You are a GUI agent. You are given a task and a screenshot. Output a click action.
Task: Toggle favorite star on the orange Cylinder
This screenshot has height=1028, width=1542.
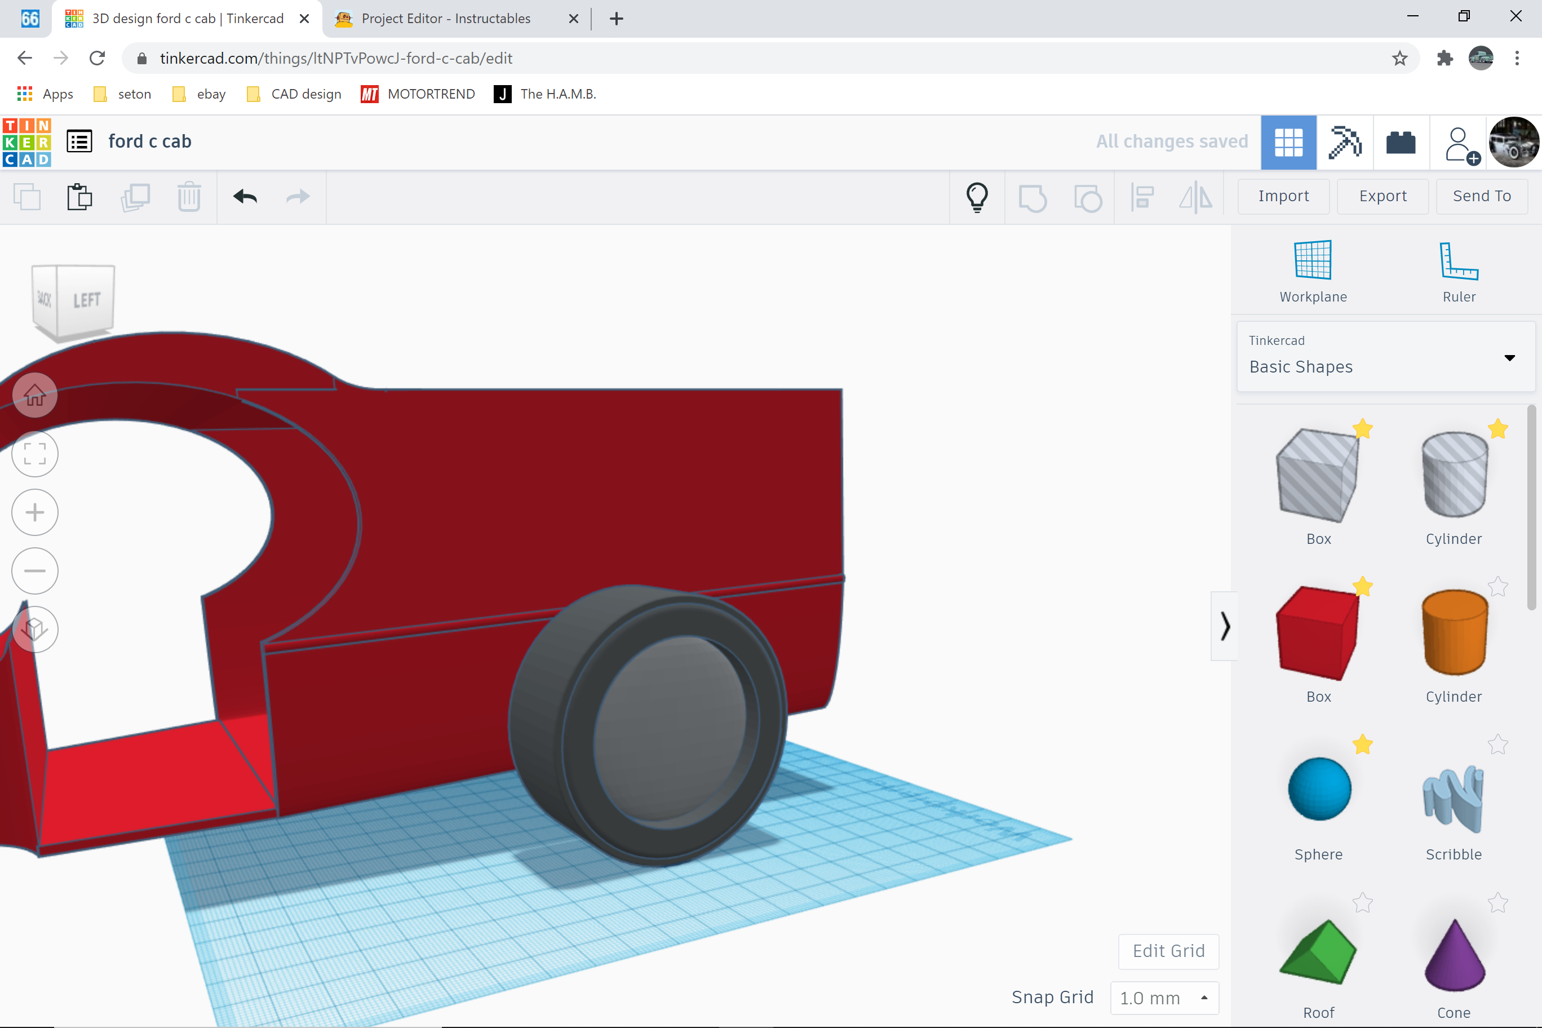point(1497,586)
